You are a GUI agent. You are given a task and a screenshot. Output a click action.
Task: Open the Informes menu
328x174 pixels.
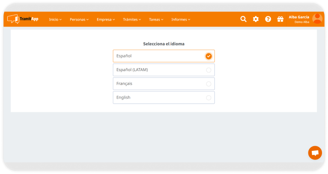tap(181, 19)
